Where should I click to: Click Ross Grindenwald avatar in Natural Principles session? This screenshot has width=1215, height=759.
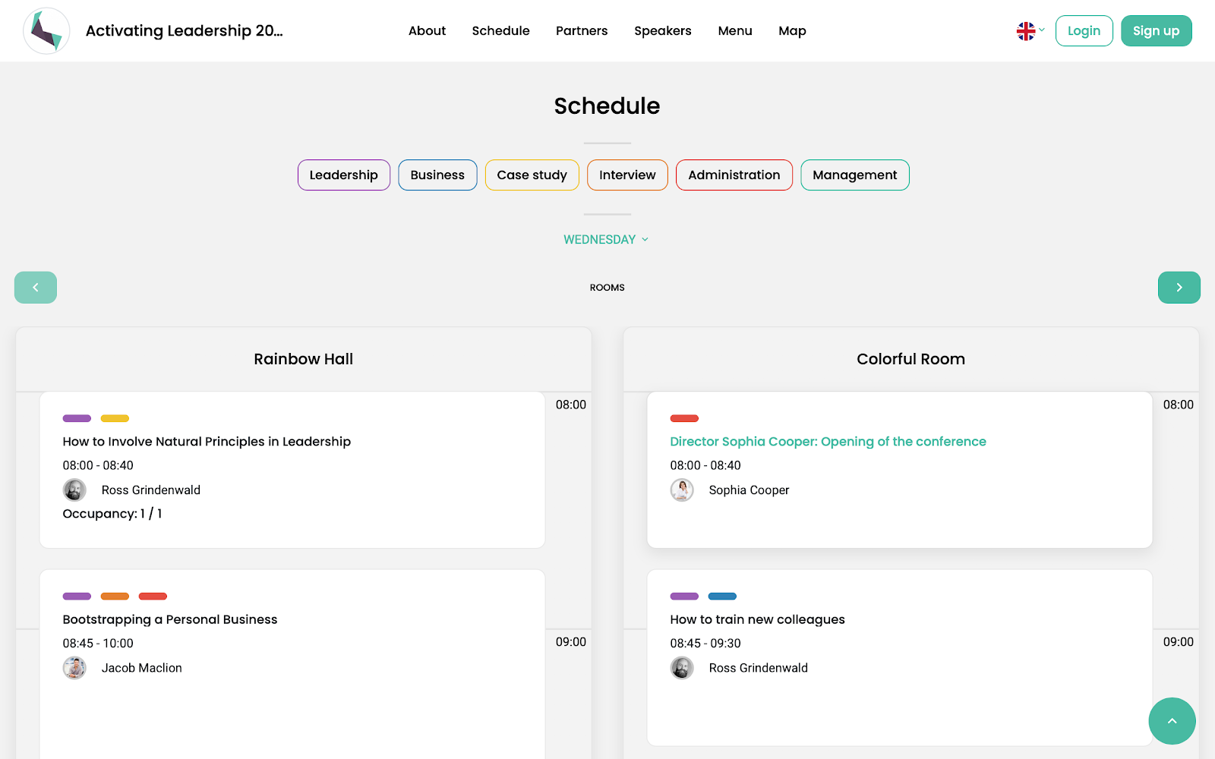pos(74,490)
